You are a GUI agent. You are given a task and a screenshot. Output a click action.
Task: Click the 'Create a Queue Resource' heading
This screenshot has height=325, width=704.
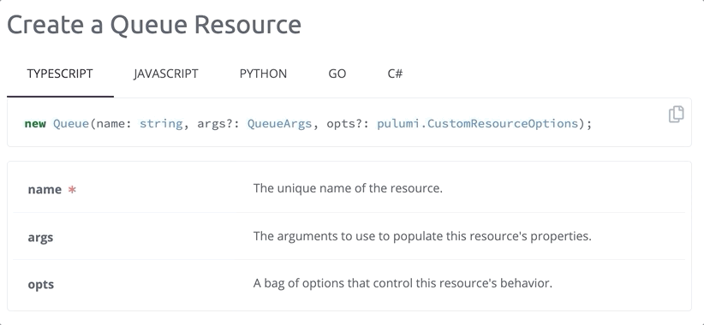click(x=154, y=25)
